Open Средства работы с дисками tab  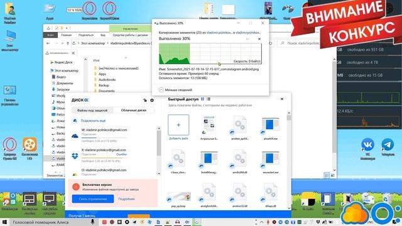[130, 35]
